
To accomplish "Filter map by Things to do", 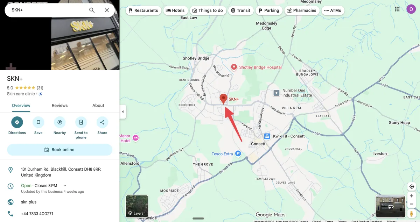I will click(x=208, y=10).
